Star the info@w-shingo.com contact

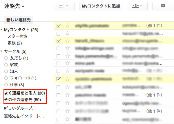(68, 48)
